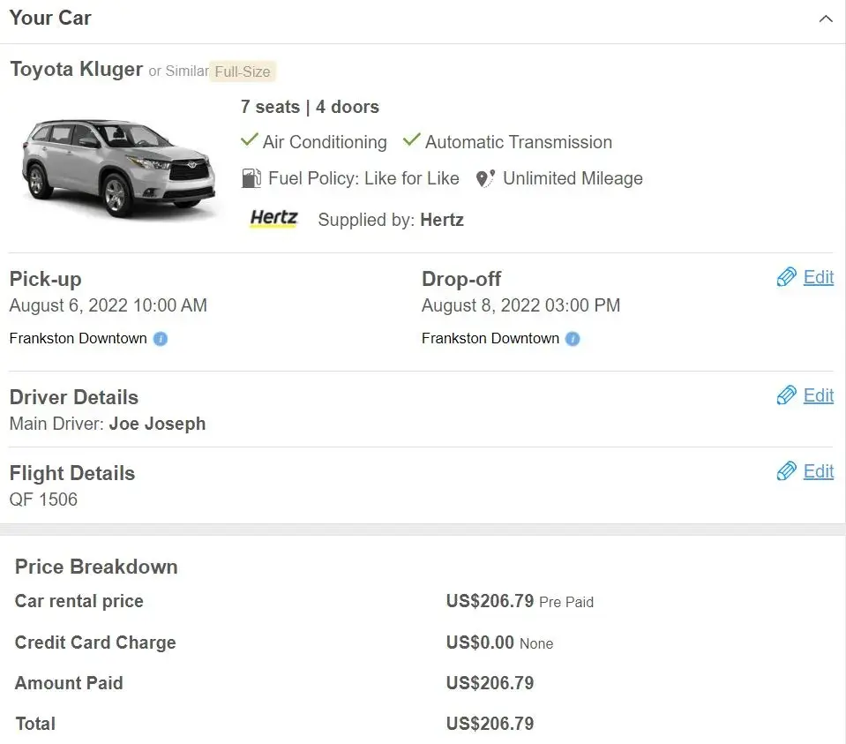
Task: Edit the pick-up and drop-off details
Action: coord(818,278)
